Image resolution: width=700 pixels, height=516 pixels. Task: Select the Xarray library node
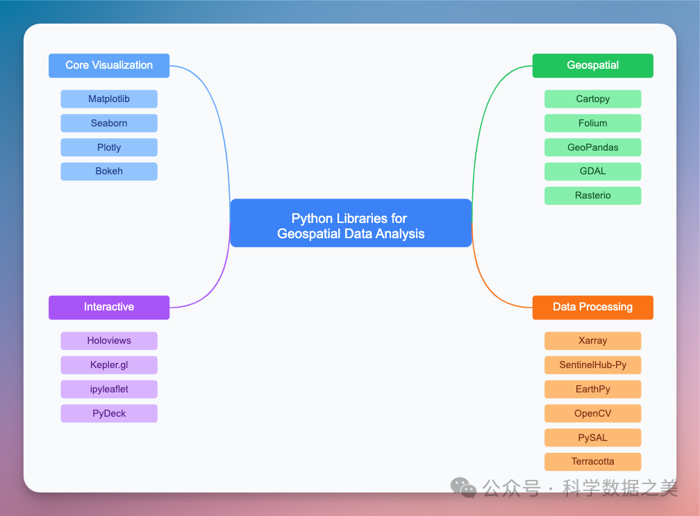pyautogui.click(x=592, y=340)
